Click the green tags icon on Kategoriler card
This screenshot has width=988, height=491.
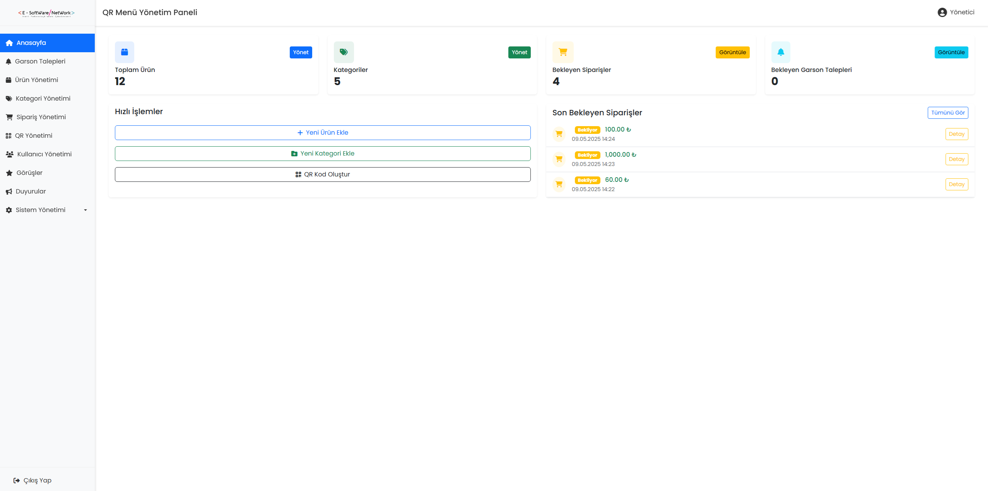344,52
